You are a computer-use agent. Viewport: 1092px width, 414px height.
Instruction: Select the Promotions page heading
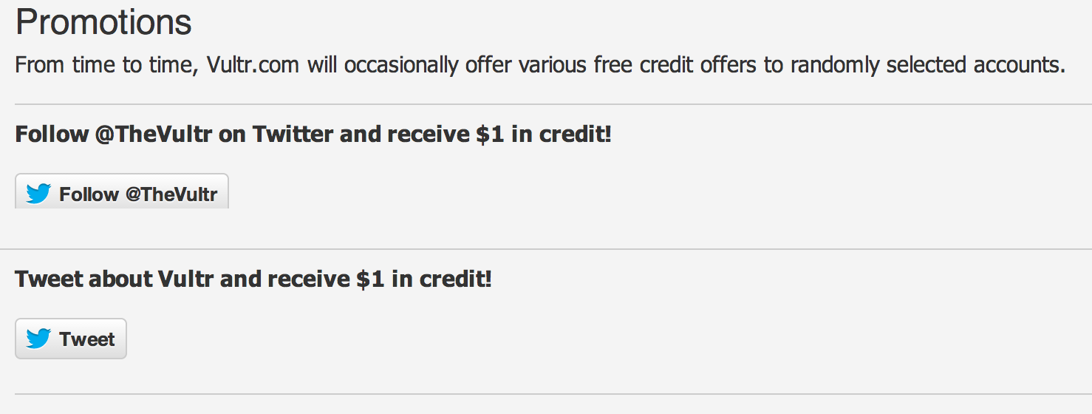[x=103, y=23]
